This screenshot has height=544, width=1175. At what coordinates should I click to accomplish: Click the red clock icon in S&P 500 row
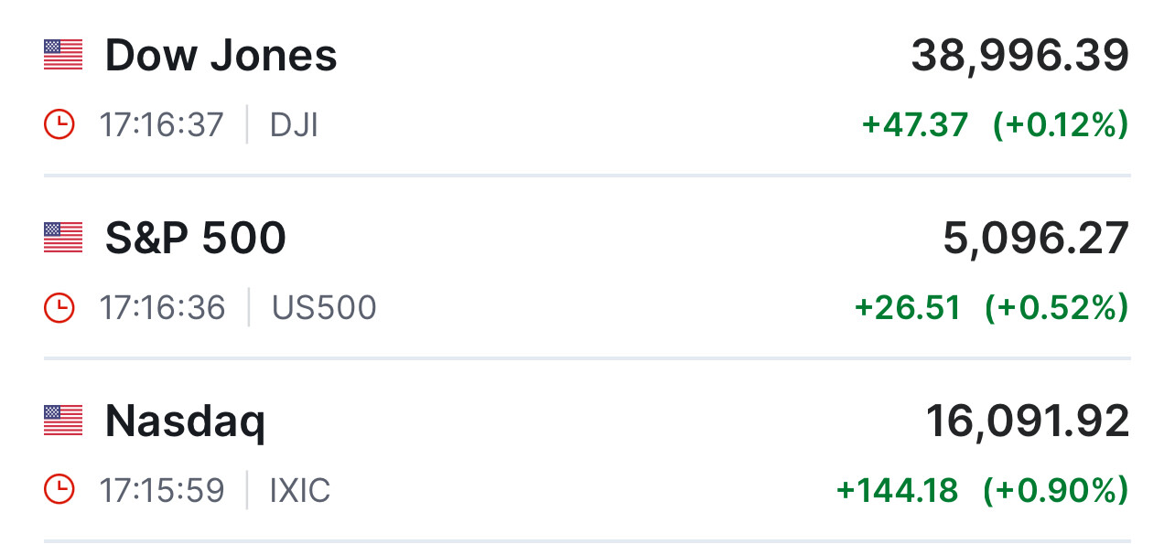[x=59, y=308]
